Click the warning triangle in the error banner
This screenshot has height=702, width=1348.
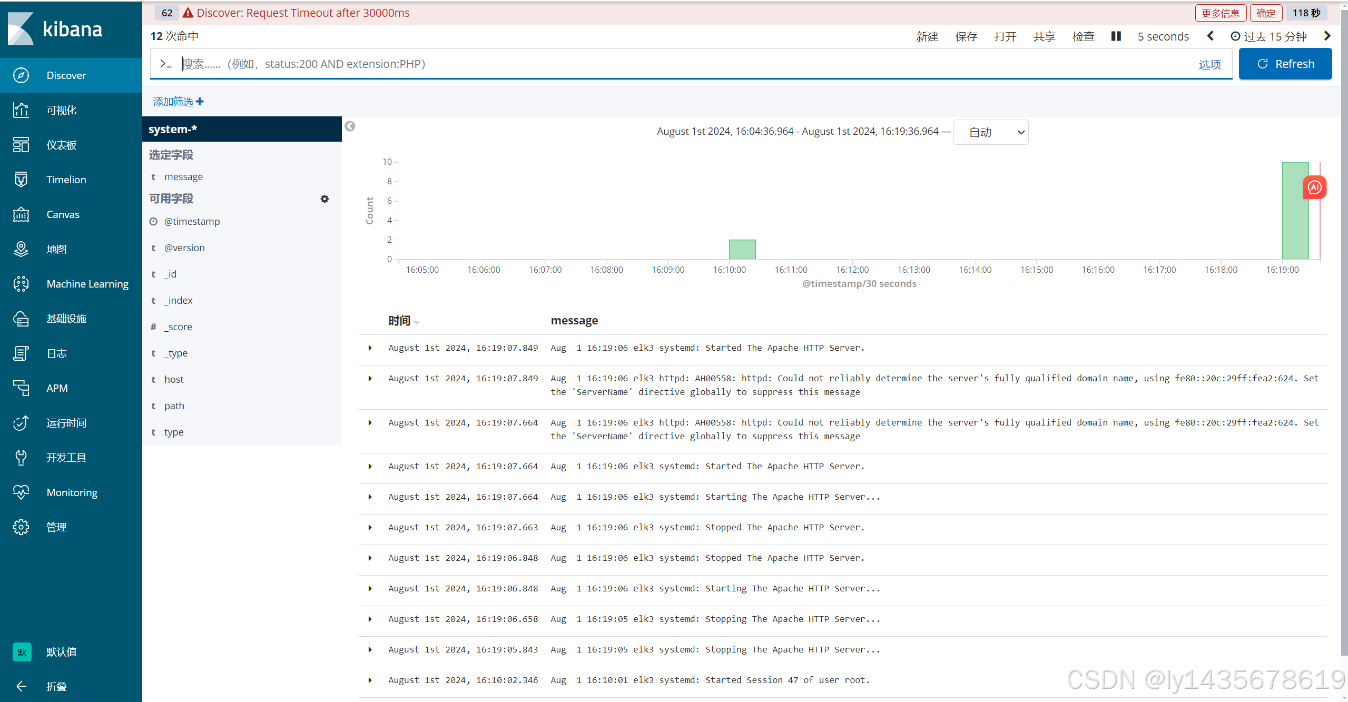[x=188, y=13]
